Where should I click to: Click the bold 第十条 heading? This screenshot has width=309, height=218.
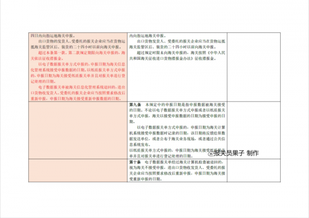pos(135,162)
